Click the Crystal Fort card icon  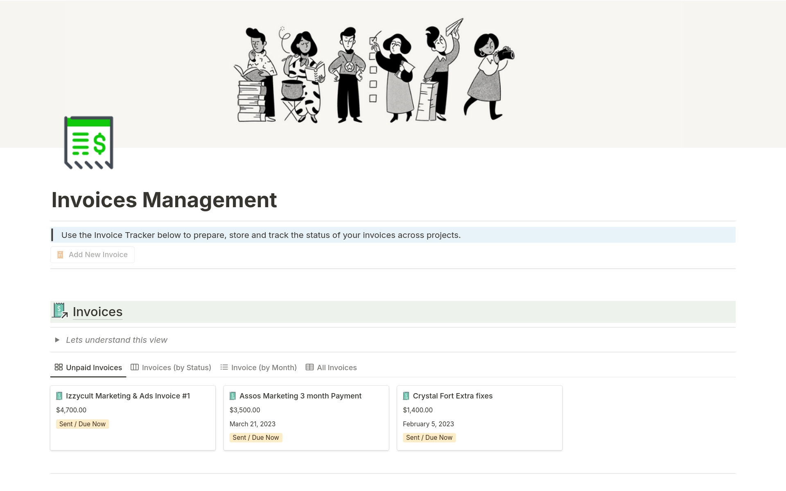pos(406,396)
